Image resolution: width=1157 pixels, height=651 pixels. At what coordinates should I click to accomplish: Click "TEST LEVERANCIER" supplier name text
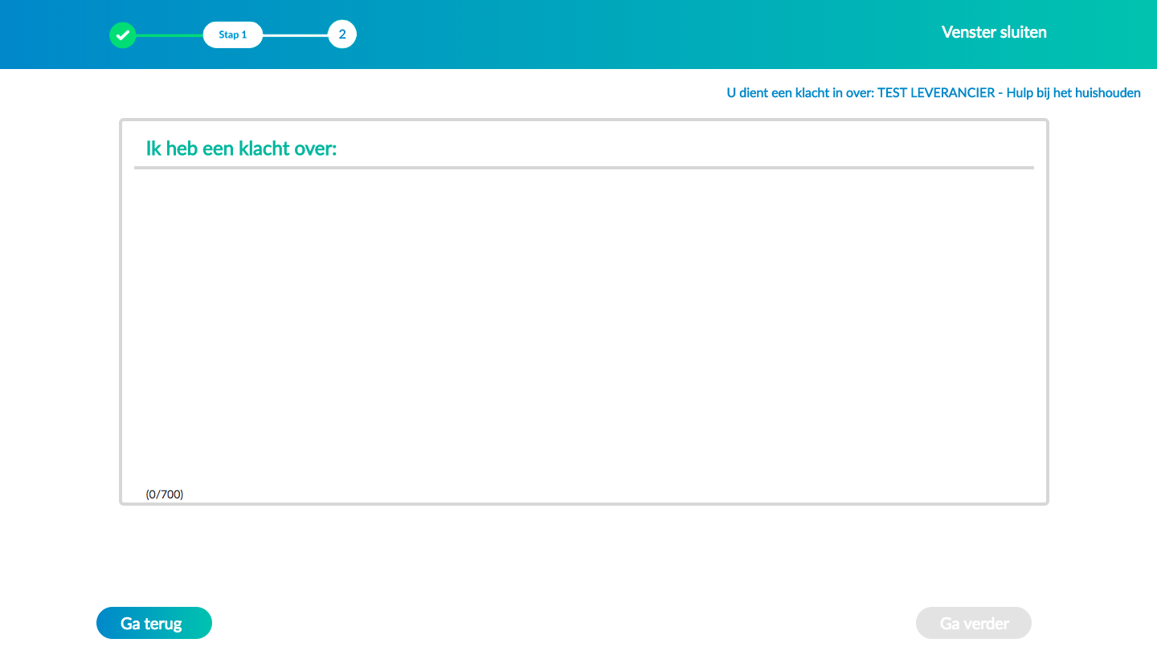pyautogui.click(x=935, y=93)
